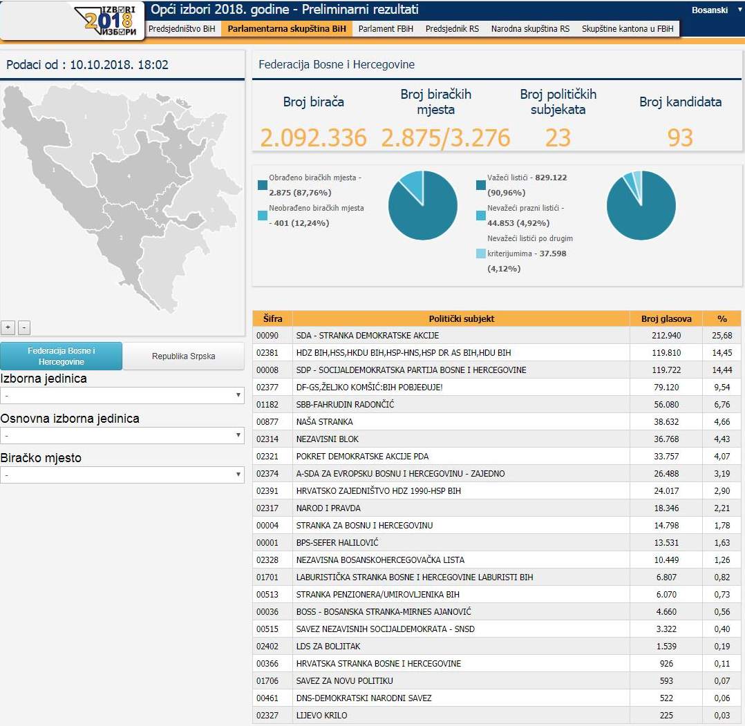Select Skupštine kantona u FBiH tab

(x=628, y=29)
